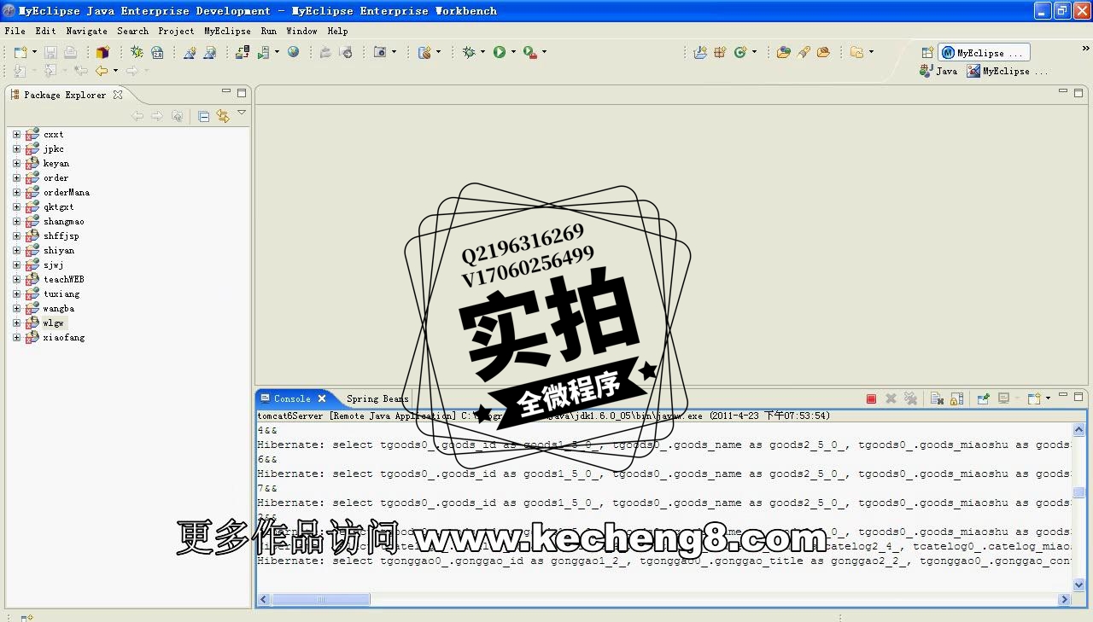Viewport: 1093px width, 622px height.
Task: Open the Navigate menu
Action: (x=86, y=31)
